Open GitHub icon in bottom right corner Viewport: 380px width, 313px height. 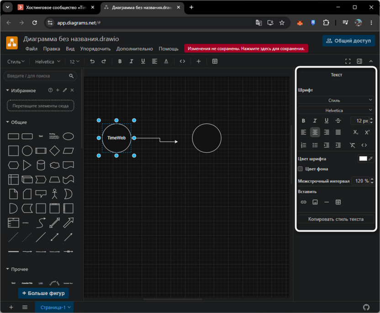366,307
